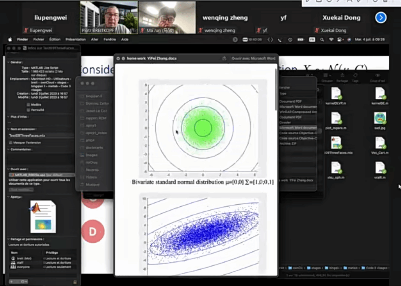Viewport: 401px width, 286px height.
Task: Click the add permission plus button
Action: pos(12,282)
